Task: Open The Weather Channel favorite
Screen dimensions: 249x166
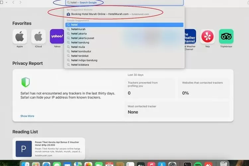Action: pyautogui.click(x=190, y=37)
